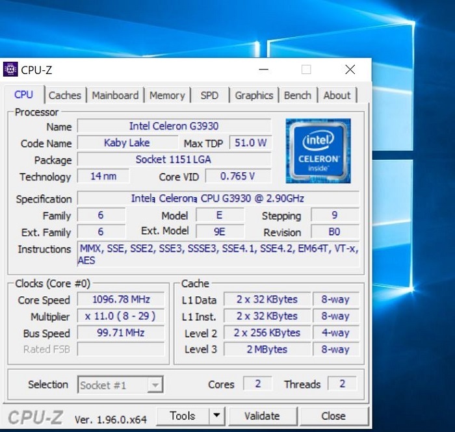Open the Socket #1 selection combo box
Viewport: 455px width, 432px height.
point(120,385)
